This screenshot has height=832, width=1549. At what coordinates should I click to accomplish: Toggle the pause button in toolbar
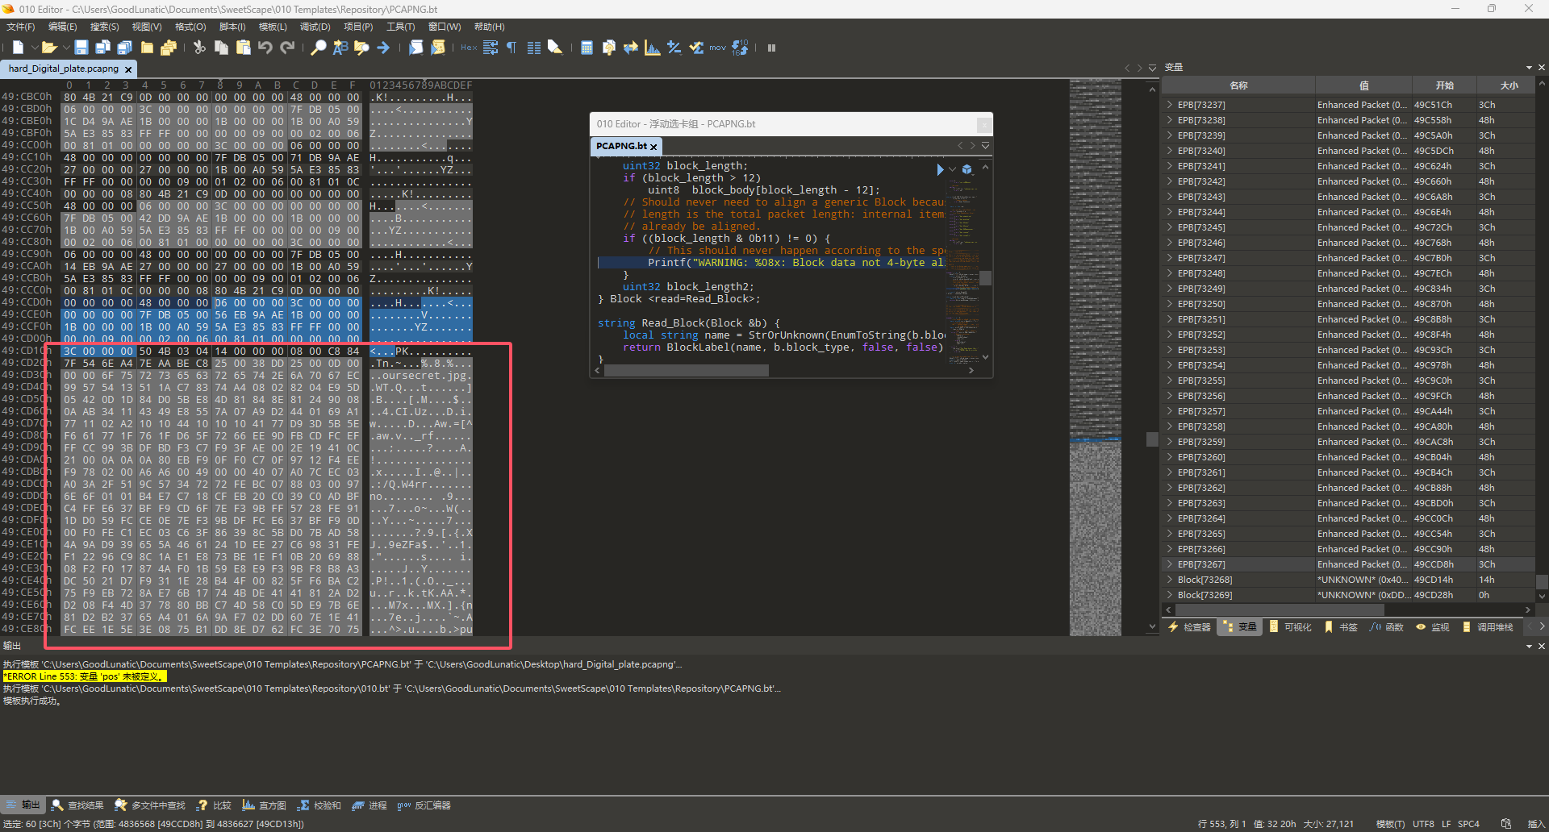click(x=771, y=48)
